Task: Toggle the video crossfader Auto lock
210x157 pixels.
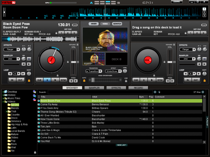Action: (84, 81)
